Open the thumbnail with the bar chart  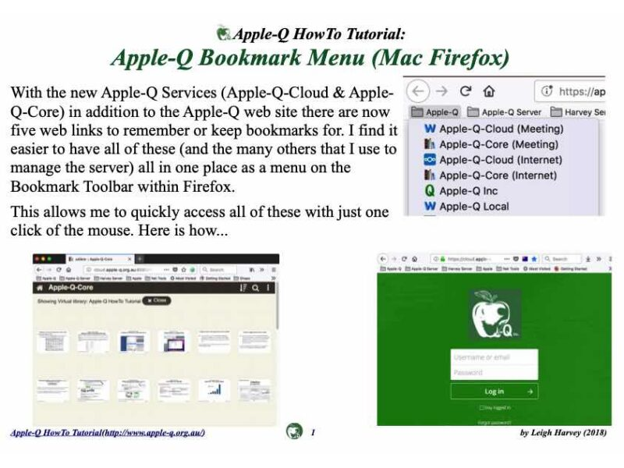[214, 390]
